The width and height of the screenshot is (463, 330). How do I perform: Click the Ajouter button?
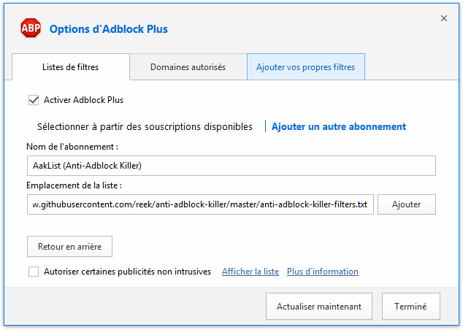point(406,204)
